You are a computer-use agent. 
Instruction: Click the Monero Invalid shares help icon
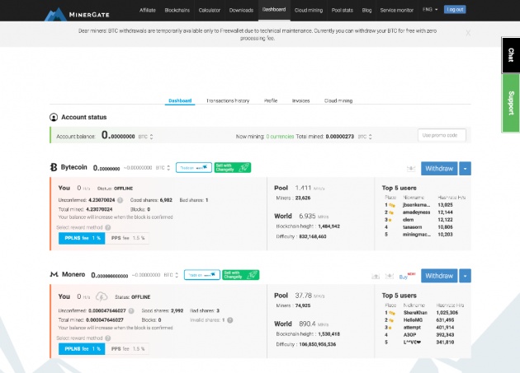point(229,320)
